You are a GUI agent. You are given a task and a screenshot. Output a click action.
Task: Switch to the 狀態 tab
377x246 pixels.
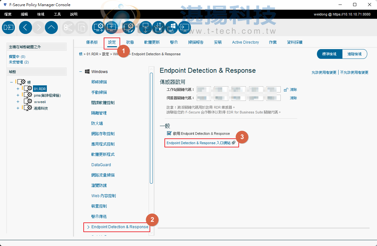(x=130, y=42)
